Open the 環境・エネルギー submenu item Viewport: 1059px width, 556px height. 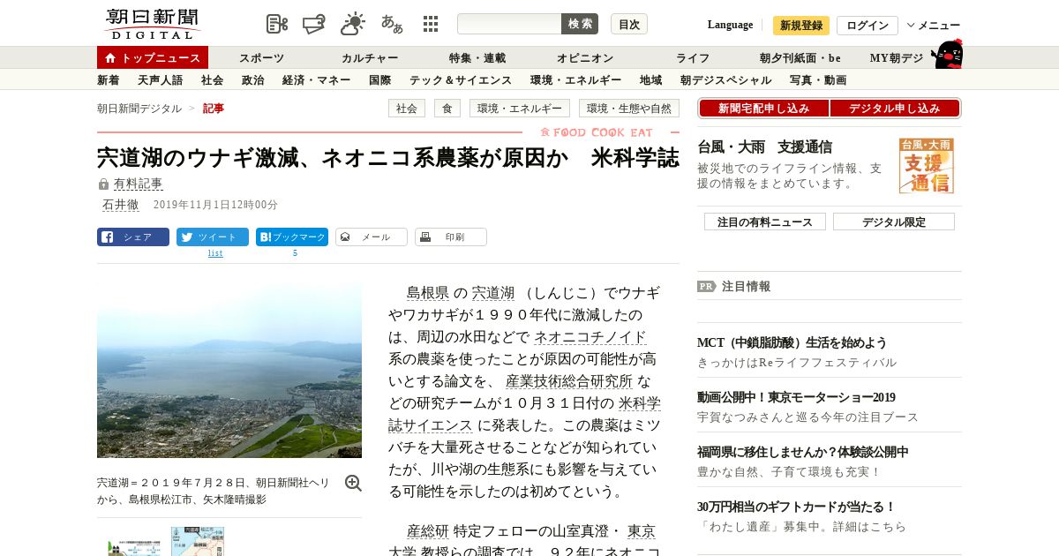[x=576, y=80]
